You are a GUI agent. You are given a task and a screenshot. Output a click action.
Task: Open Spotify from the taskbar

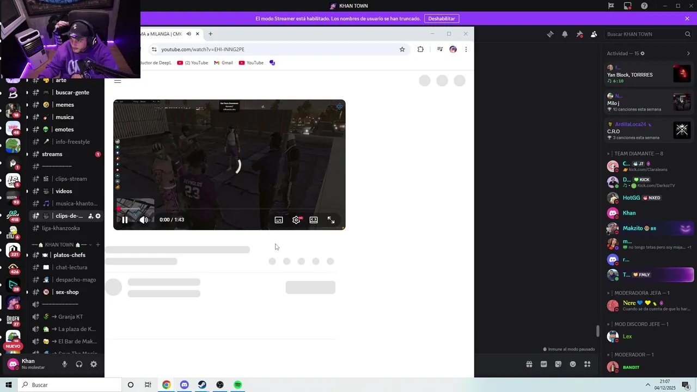(x=238, y=385)
